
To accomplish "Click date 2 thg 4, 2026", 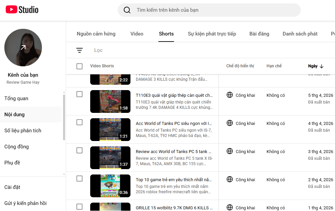I will click(x=321, y=180).
